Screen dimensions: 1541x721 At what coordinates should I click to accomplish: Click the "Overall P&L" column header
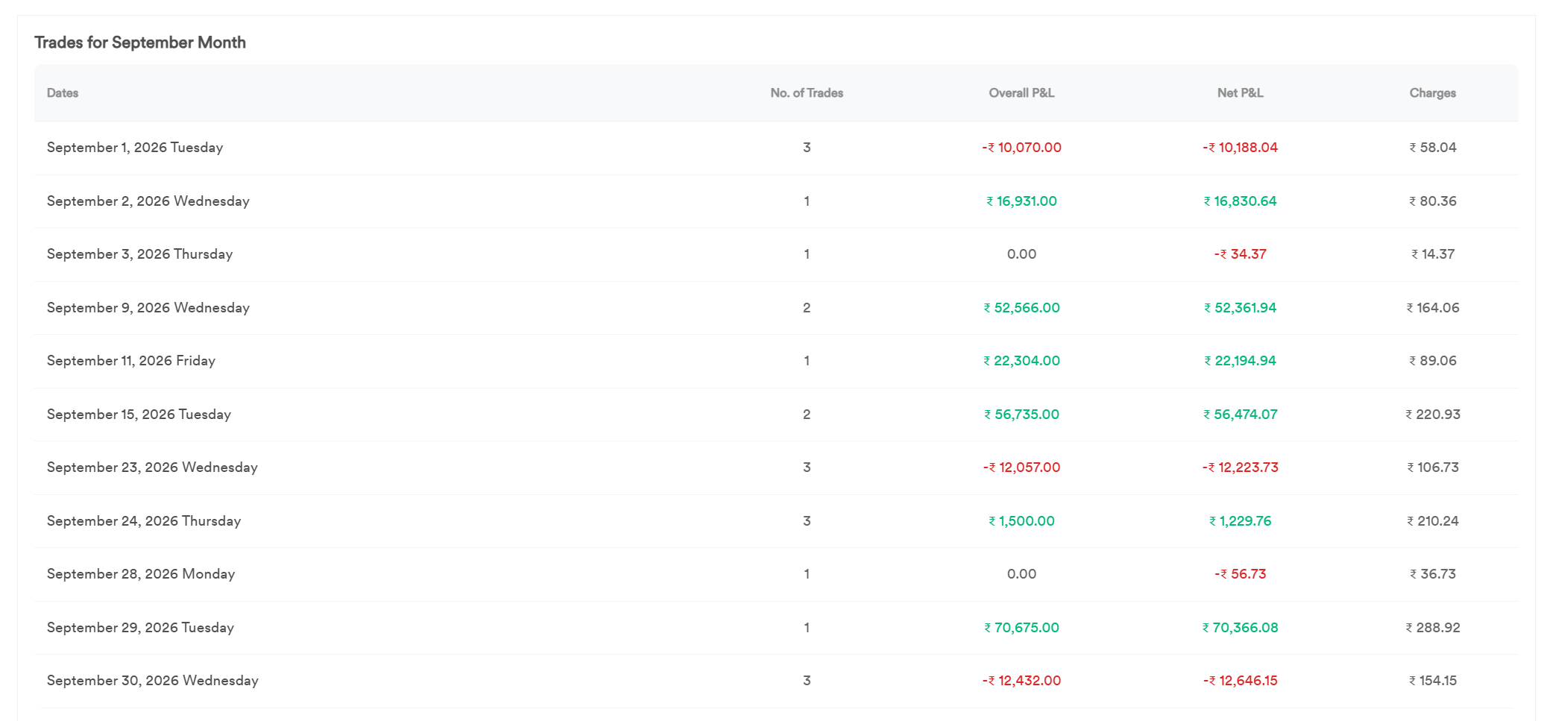(x=1021, y=93)
